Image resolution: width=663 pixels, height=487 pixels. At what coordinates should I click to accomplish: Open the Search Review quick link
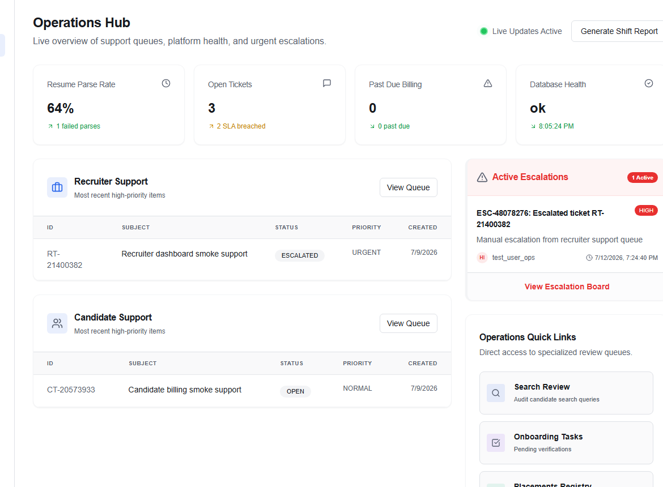click(566, 393)
